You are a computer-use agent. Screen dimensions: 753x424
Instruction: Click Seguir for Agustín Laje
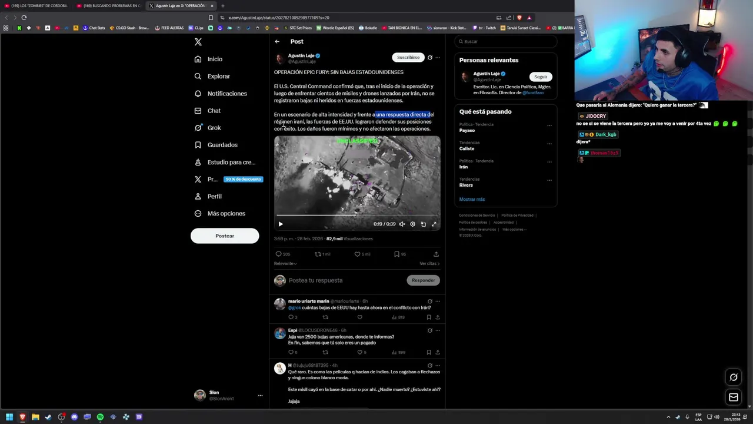pos(540,77)
